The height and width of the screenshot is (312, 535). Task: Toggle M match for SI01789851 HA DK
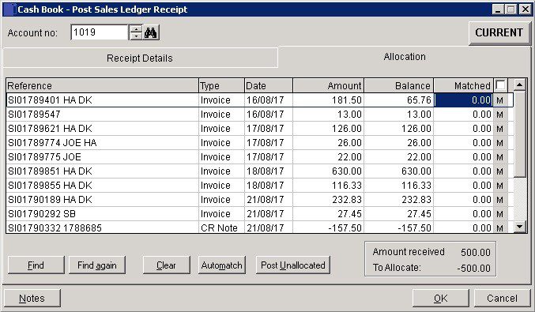pos(500,171)
